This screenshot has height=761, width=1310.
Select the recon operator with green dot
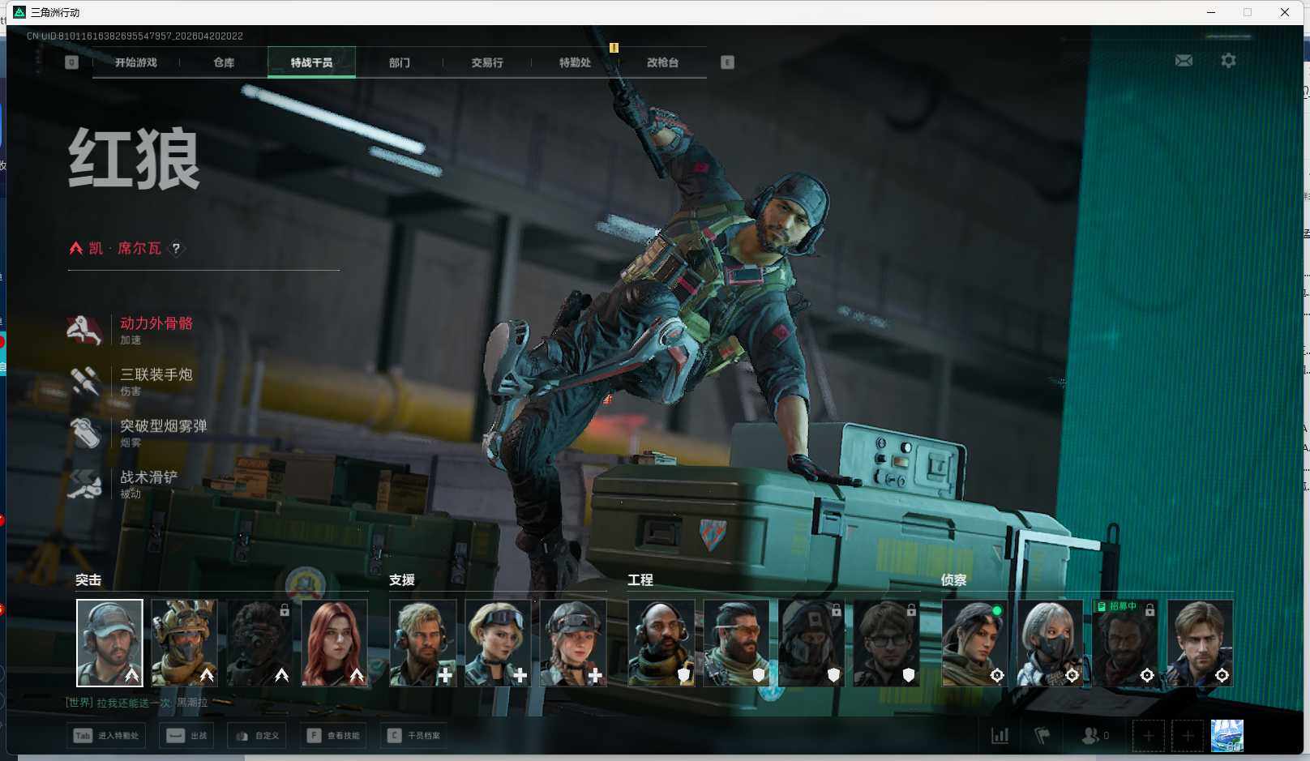[x=974, y=643]
